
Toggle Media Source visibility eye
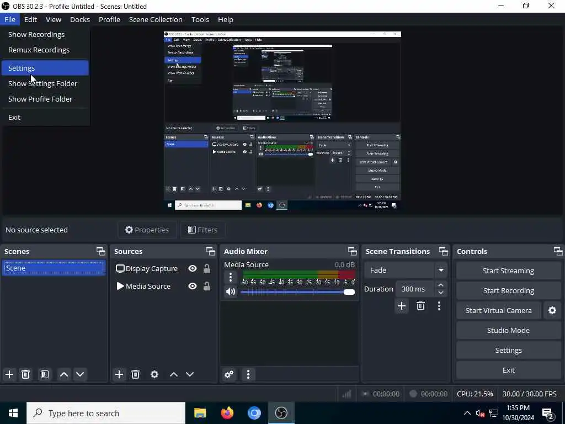[x=193, y=287]
